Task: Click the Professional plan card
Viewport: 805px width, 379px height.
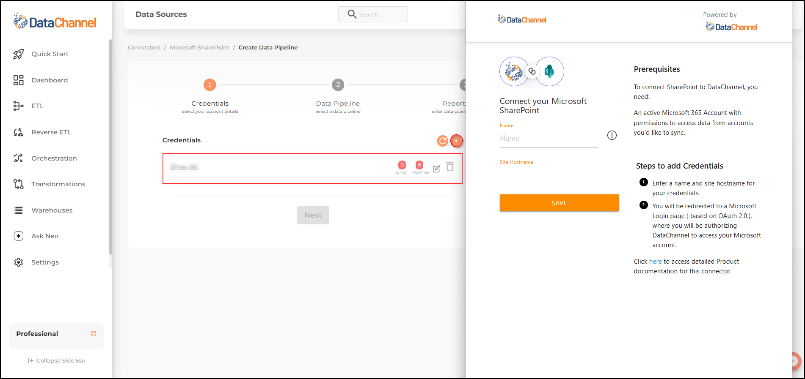Action: click(x=56, y=336)
